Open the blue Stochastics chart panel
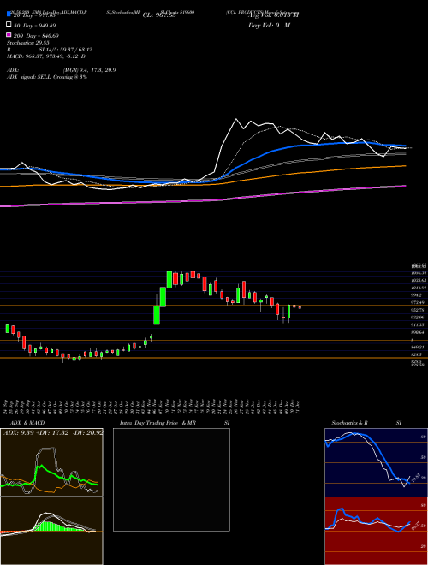Viewport: 428px width, 565px height. pyautogui.click(x=376, y=462)
